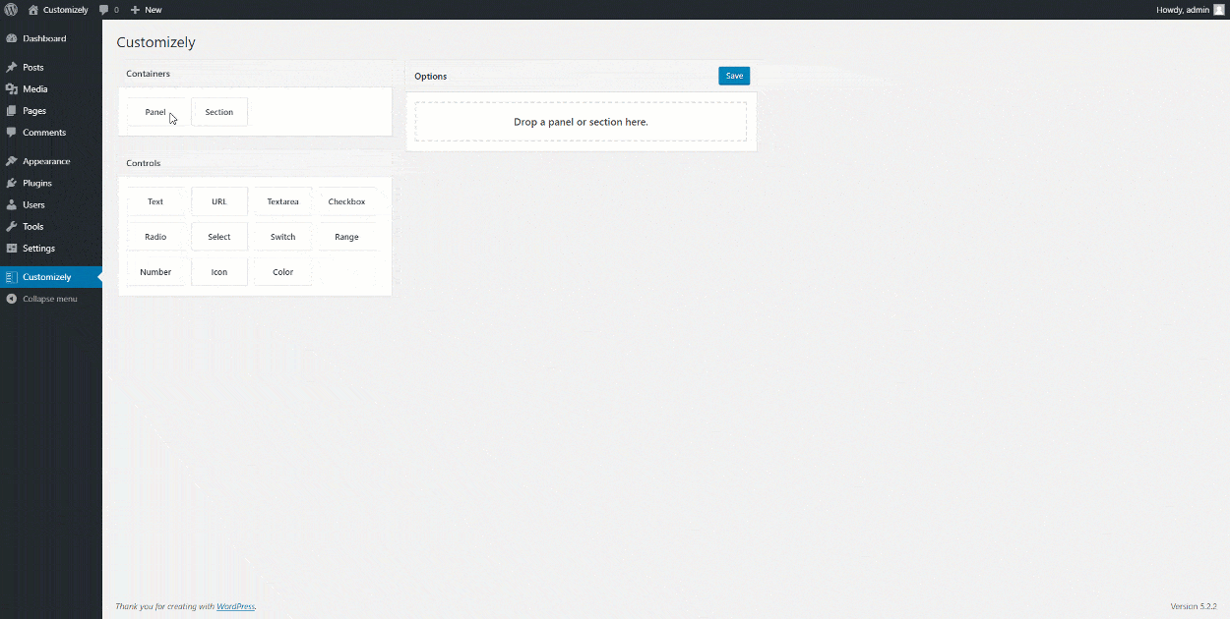Click the Customizely page title

coord(155,42)
